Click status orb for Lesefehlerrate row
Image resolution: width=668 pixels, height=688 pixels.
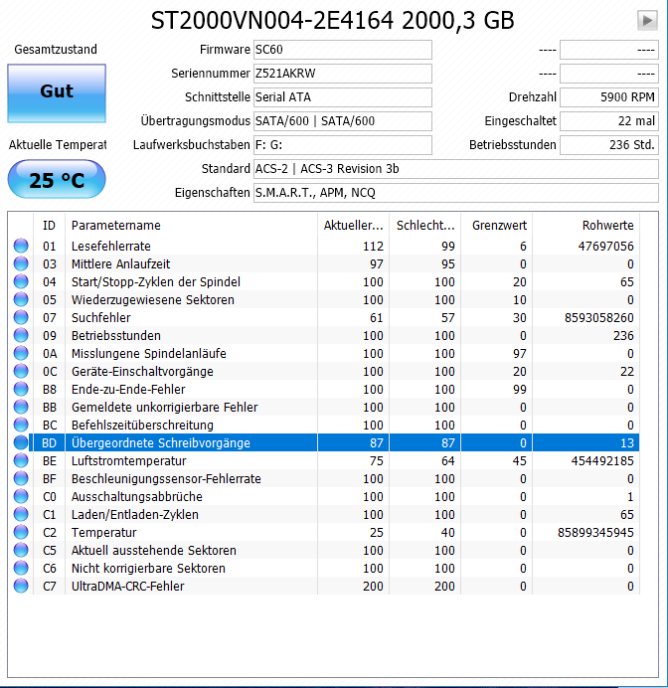coord(21,246)
